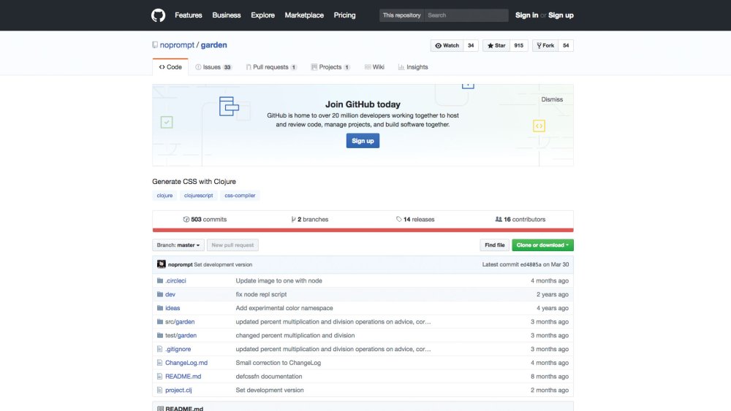
Task: Click the Star button
Action: pyautogui.click(x=496, y=45)
